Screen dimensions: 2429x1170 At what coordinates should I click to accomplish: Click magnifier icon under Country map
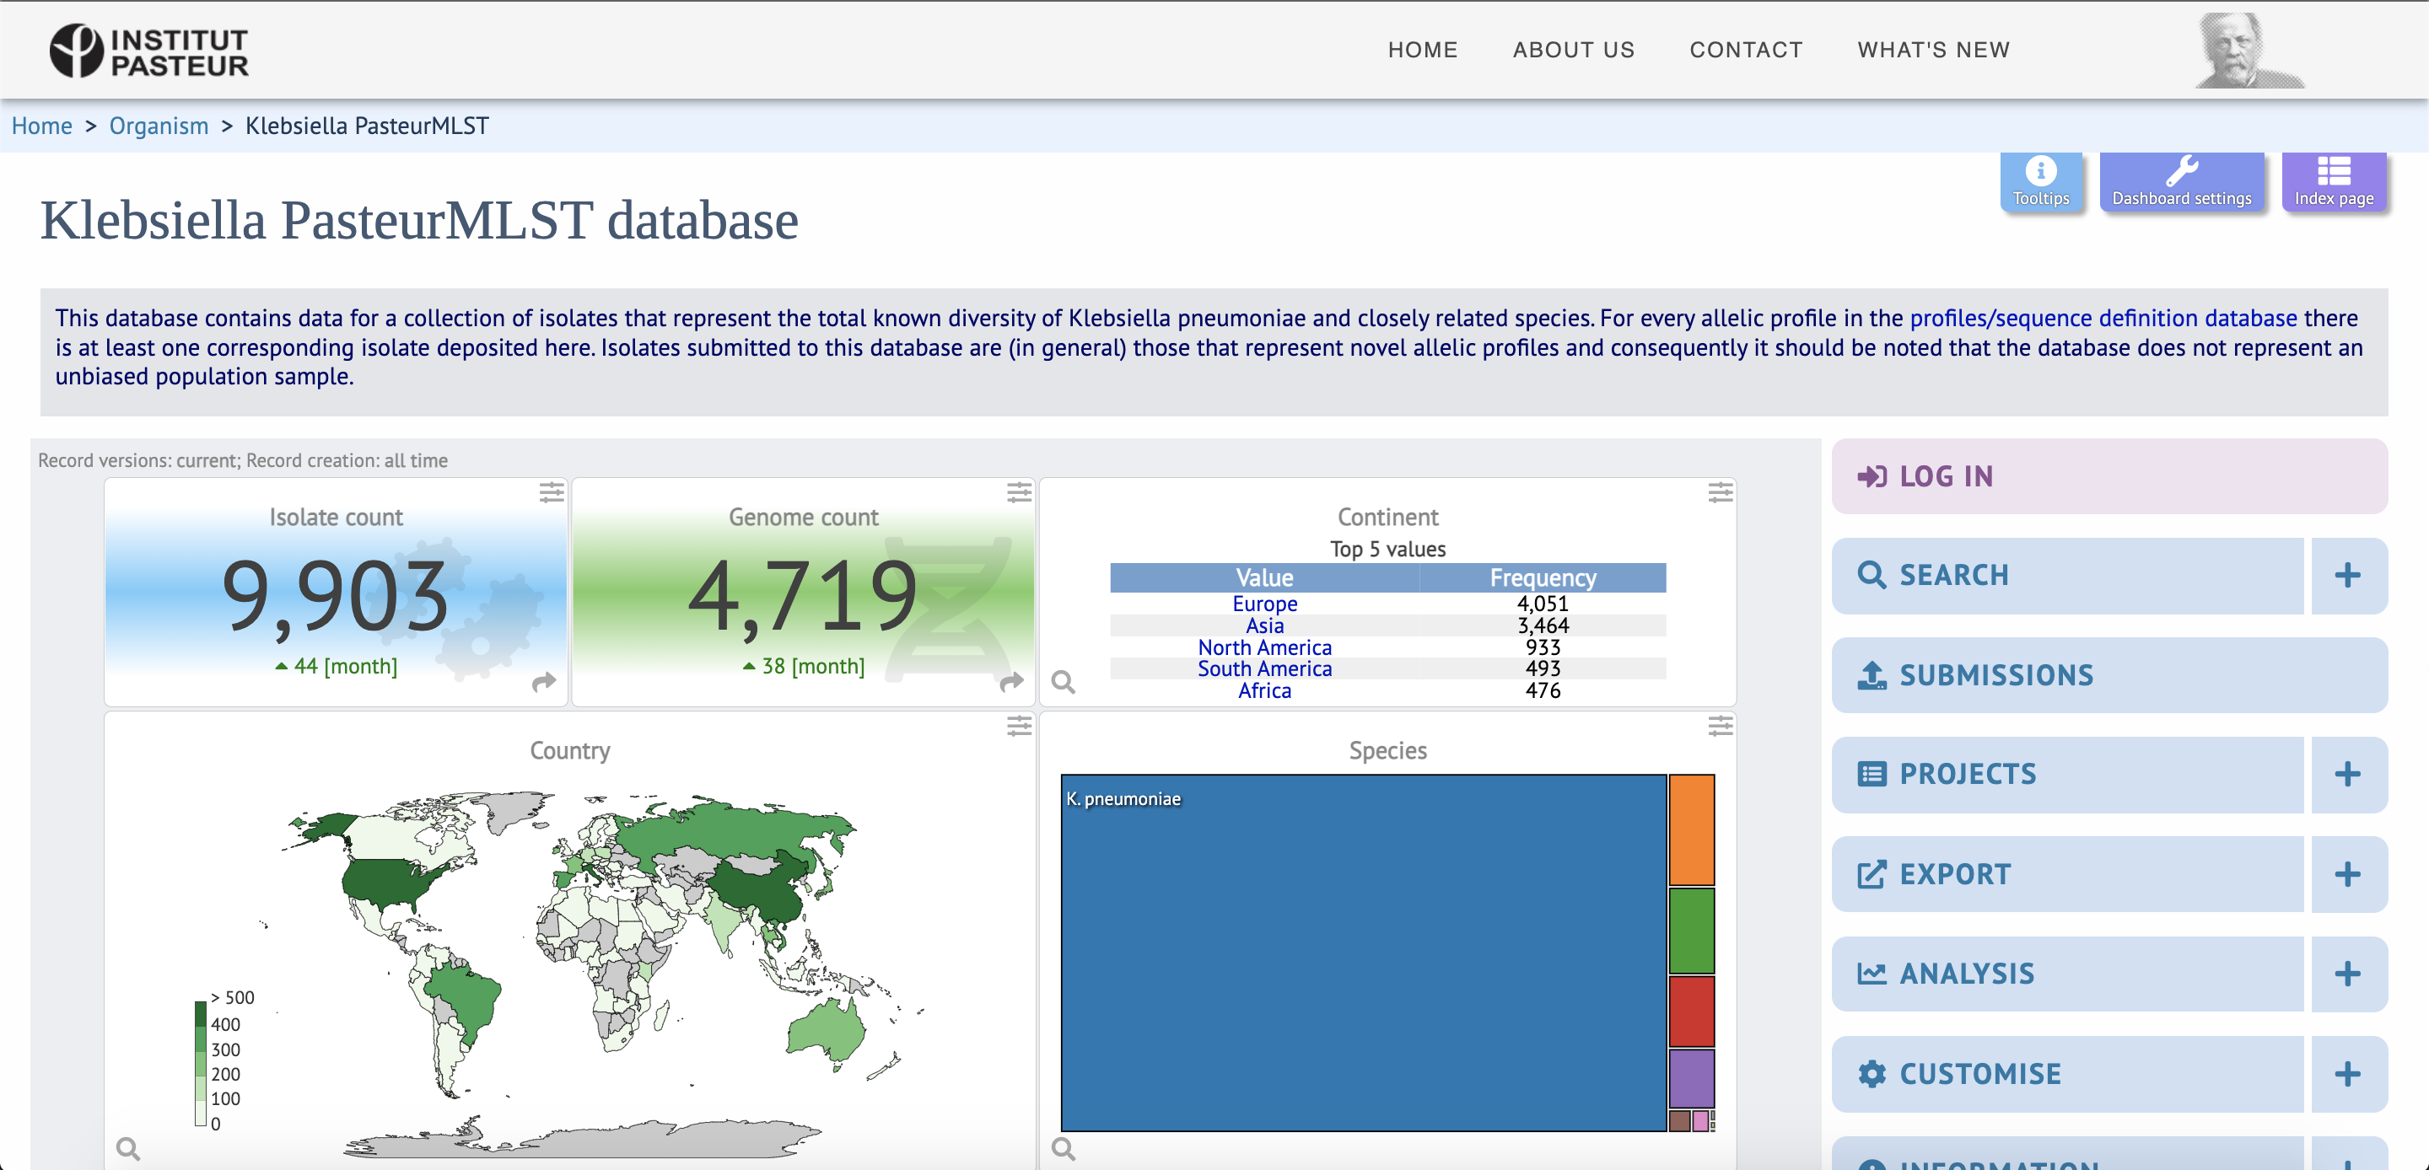(128, 1148)
